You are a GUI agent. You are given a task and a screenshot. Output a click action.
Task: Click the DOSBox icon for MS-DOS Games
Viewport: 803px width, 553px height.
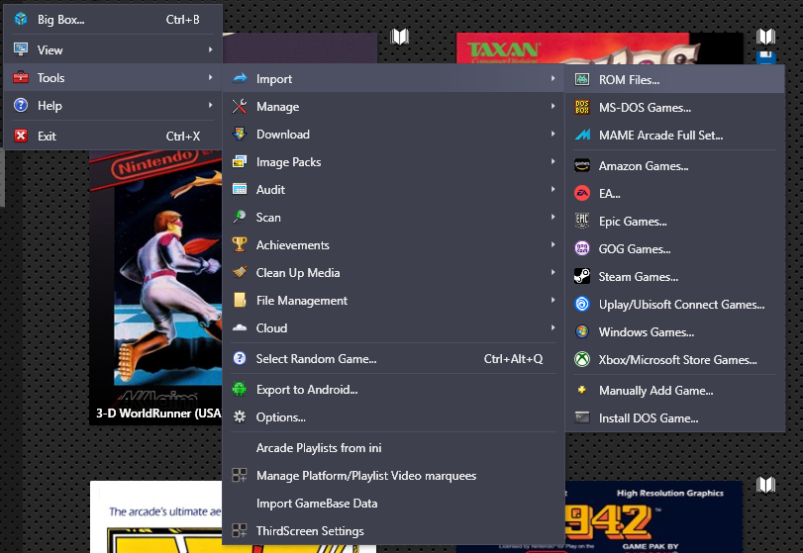(582, 107)
